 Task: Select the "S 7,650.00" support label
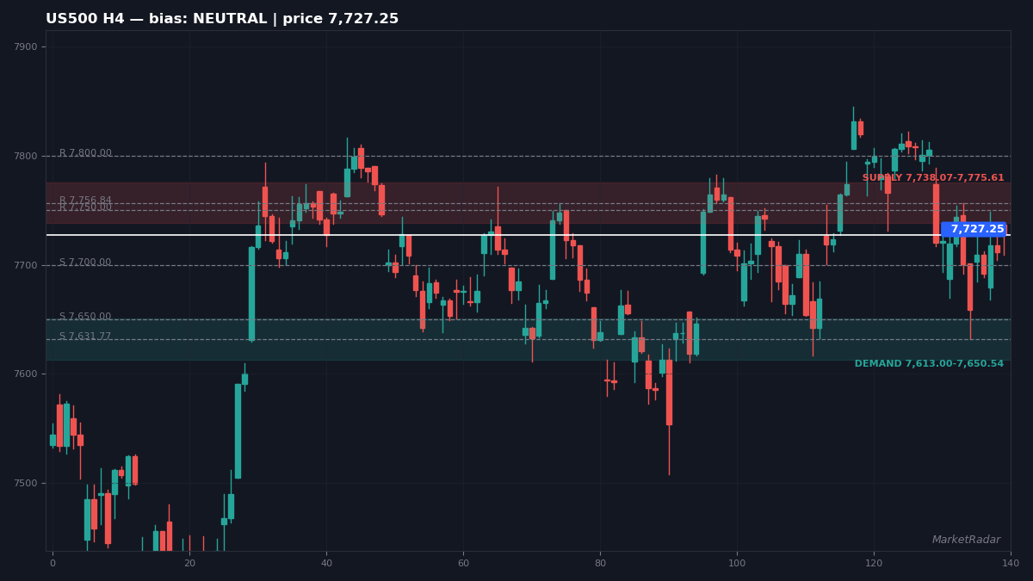click(x=85, y=317)
